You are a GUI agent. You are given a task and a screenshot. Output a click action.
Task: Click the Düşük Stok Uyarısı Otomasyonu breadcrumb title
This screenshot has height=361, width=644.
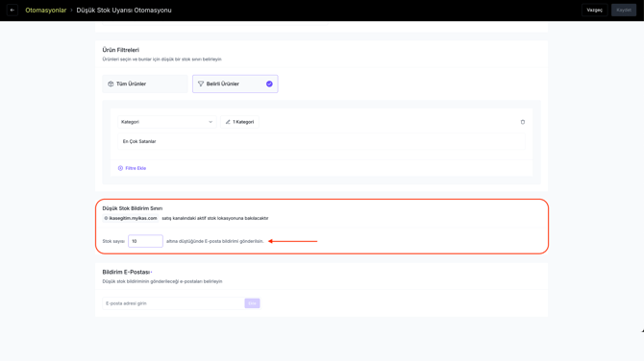click(124, 11)
